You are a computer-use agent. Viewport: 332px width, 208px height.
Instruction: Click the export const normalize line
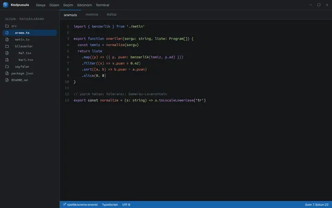point(140,100)
